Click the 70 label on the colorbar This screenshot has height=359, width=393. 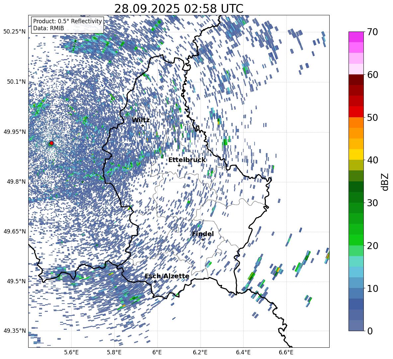372,32
